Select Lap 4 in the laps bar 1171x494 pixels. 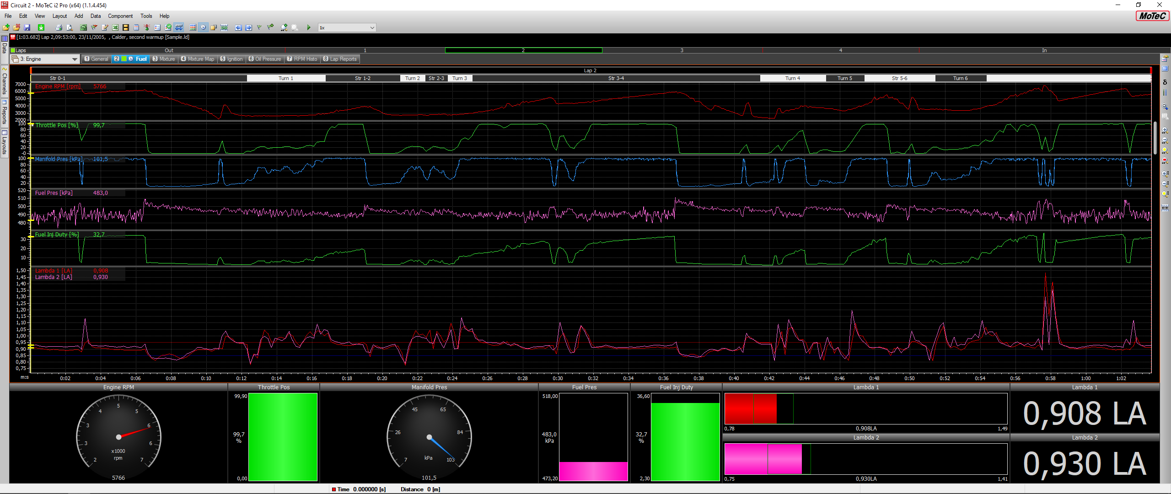point(840,50)
